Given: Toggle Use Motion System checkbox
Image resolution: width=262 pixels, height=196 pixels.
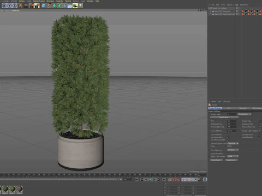Looking at the screenshot, I should pyautogui.click(x=228, y=140).
